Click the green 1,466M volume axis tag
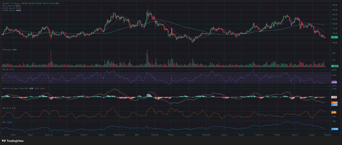The height and width of the screenshot is (145, 342). click(335, 66)
